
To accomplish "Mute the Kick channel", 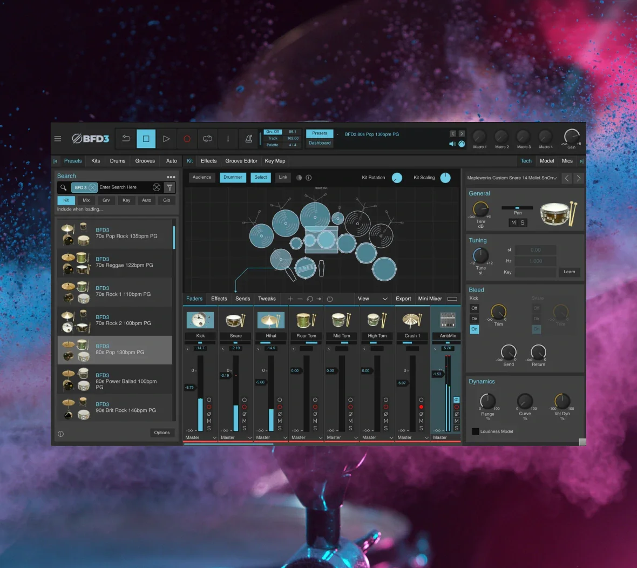I will (209, 421).
